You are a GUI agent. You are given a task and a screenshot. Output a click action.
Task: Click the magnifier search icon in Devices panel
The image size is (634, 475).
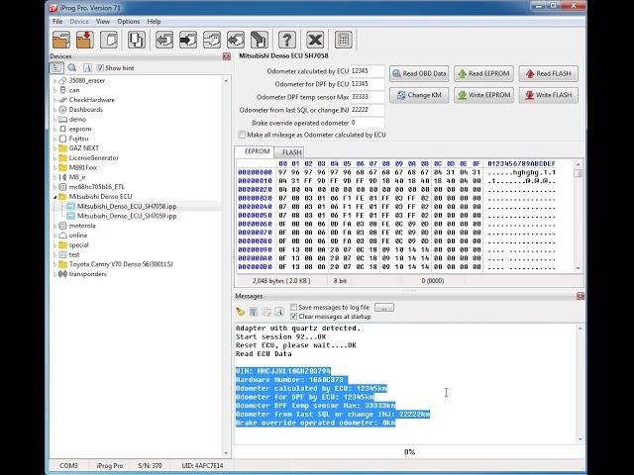(x=72, y=68)
